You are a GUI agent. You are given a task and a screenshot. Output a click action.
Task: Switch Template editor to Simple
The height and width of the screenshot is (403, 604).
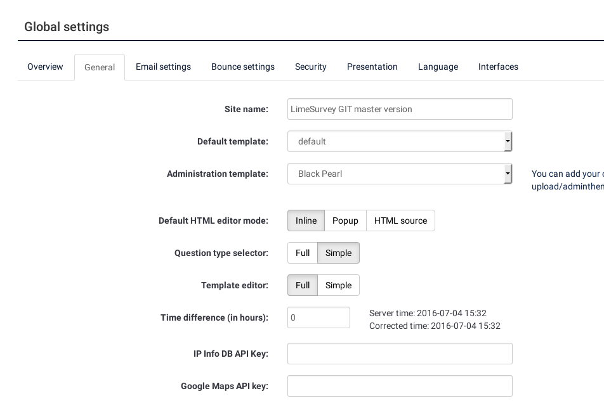(338, 285)
